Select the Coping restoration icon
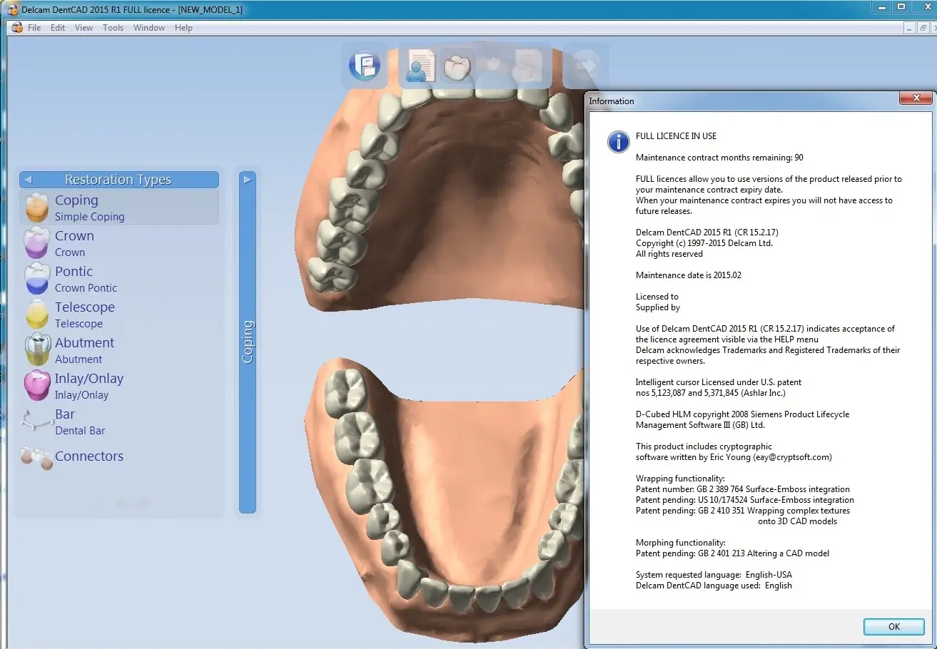 click(36, 208)
